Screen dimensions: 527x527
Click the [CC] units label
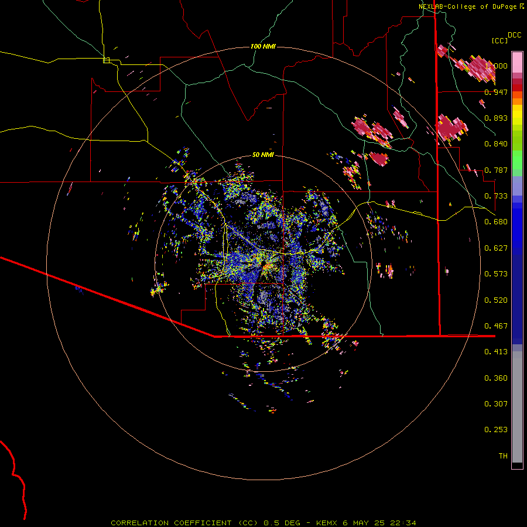(x=499, y=40)
